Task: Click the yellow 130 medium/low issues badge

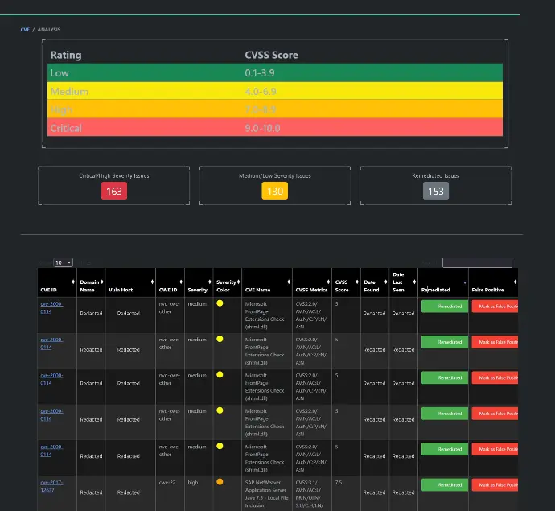Action: click(x=274, y=191)
